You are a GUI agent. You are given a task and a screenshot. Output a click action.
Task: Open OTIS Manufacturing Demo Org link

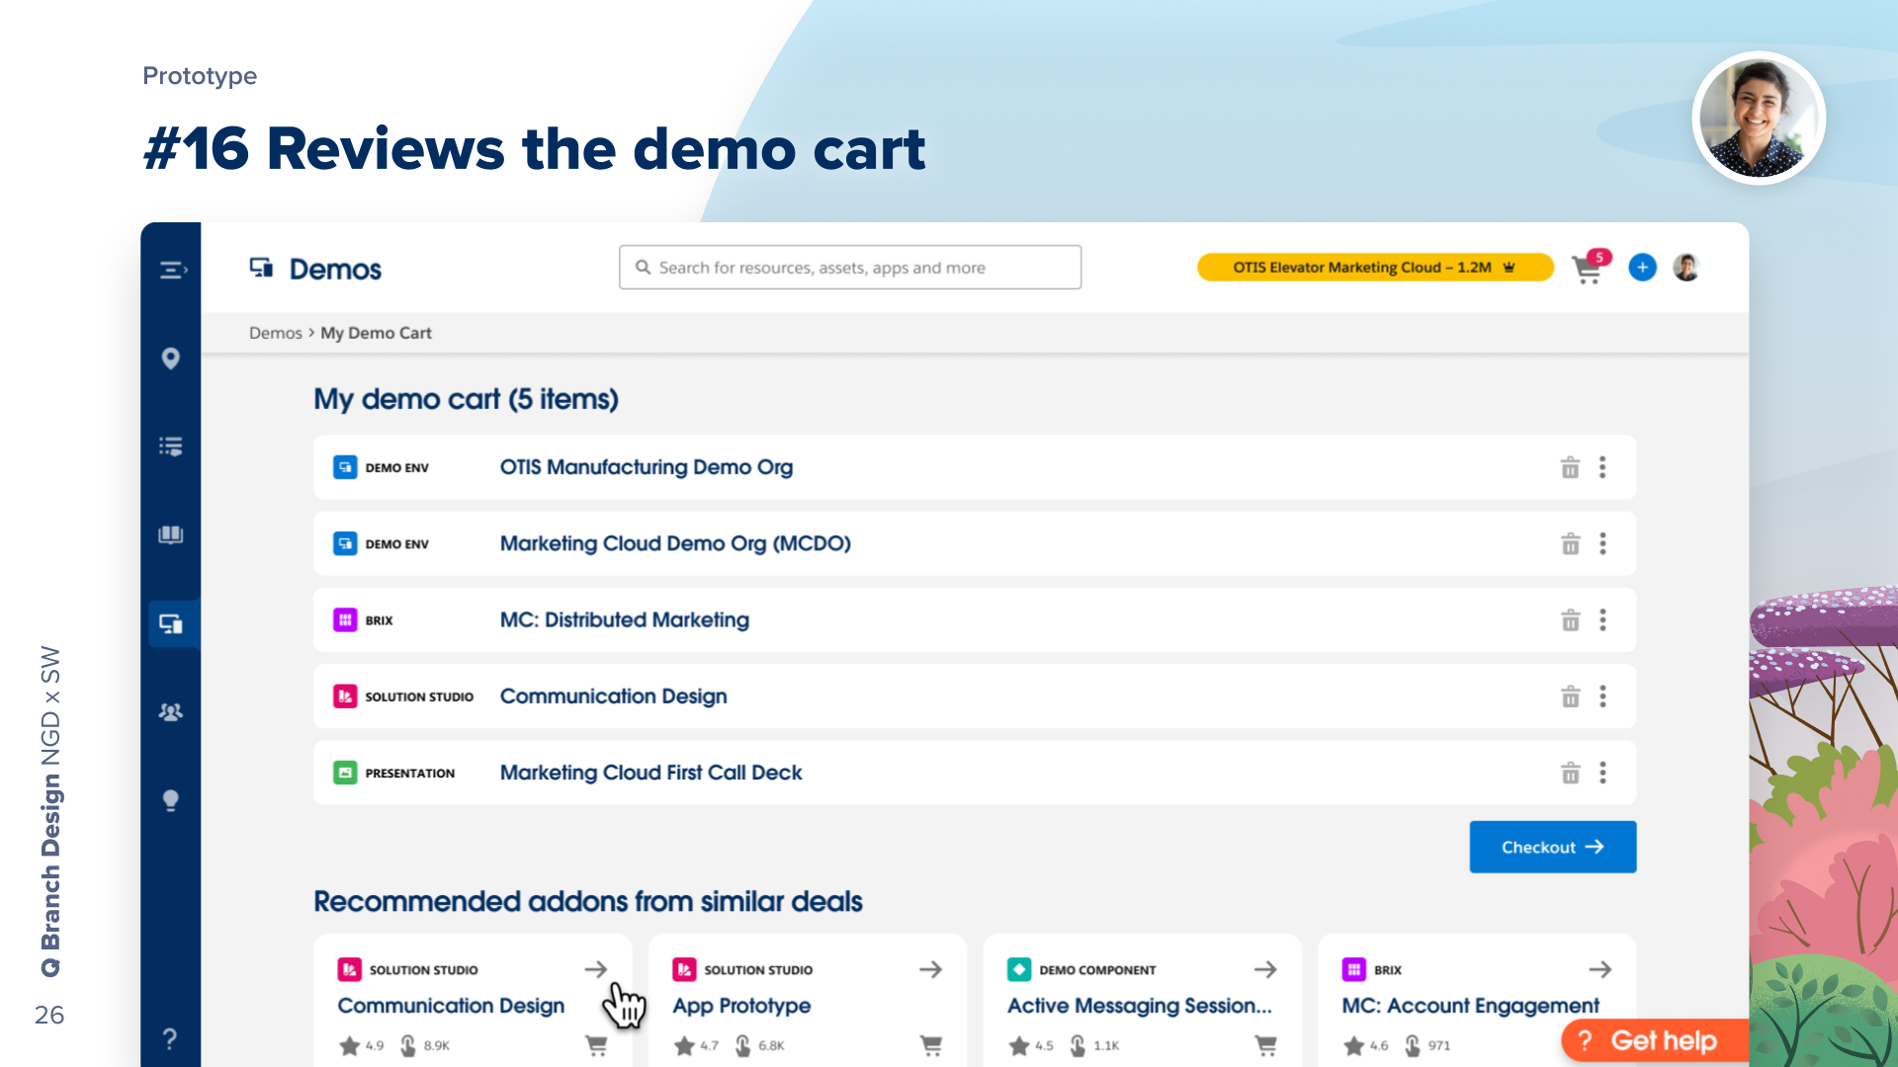[647, 467]
